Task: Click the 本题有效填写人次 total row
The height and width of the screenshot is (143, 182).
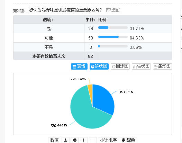Action: [x=92, y=56]
